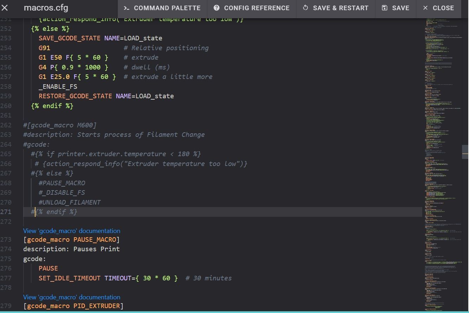Screen dimensions: 469x313
Task: Close the editor using the X icon beside macros.cfg
Action: (5, 8)
